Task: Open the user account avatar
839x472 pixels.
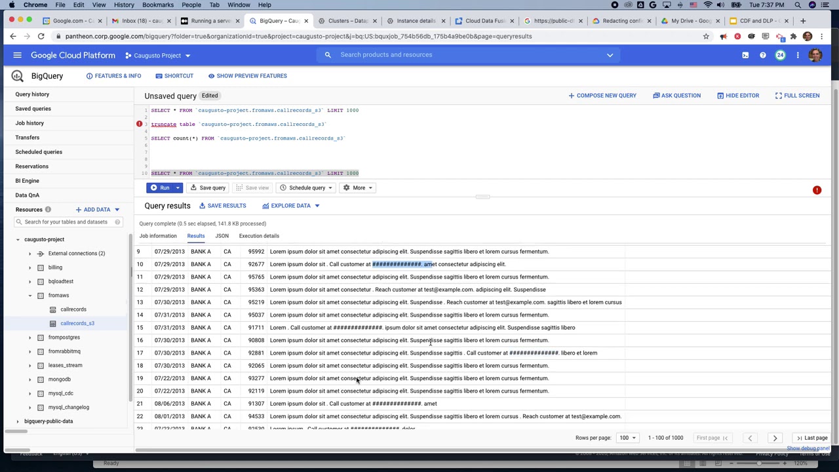Action: (x=815, y=55)
